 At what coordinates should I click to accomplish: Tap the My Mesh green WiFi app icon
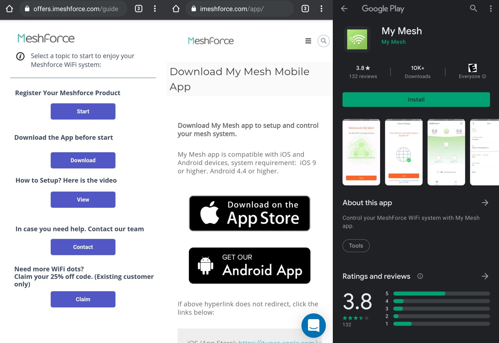(x=357, y=39)
